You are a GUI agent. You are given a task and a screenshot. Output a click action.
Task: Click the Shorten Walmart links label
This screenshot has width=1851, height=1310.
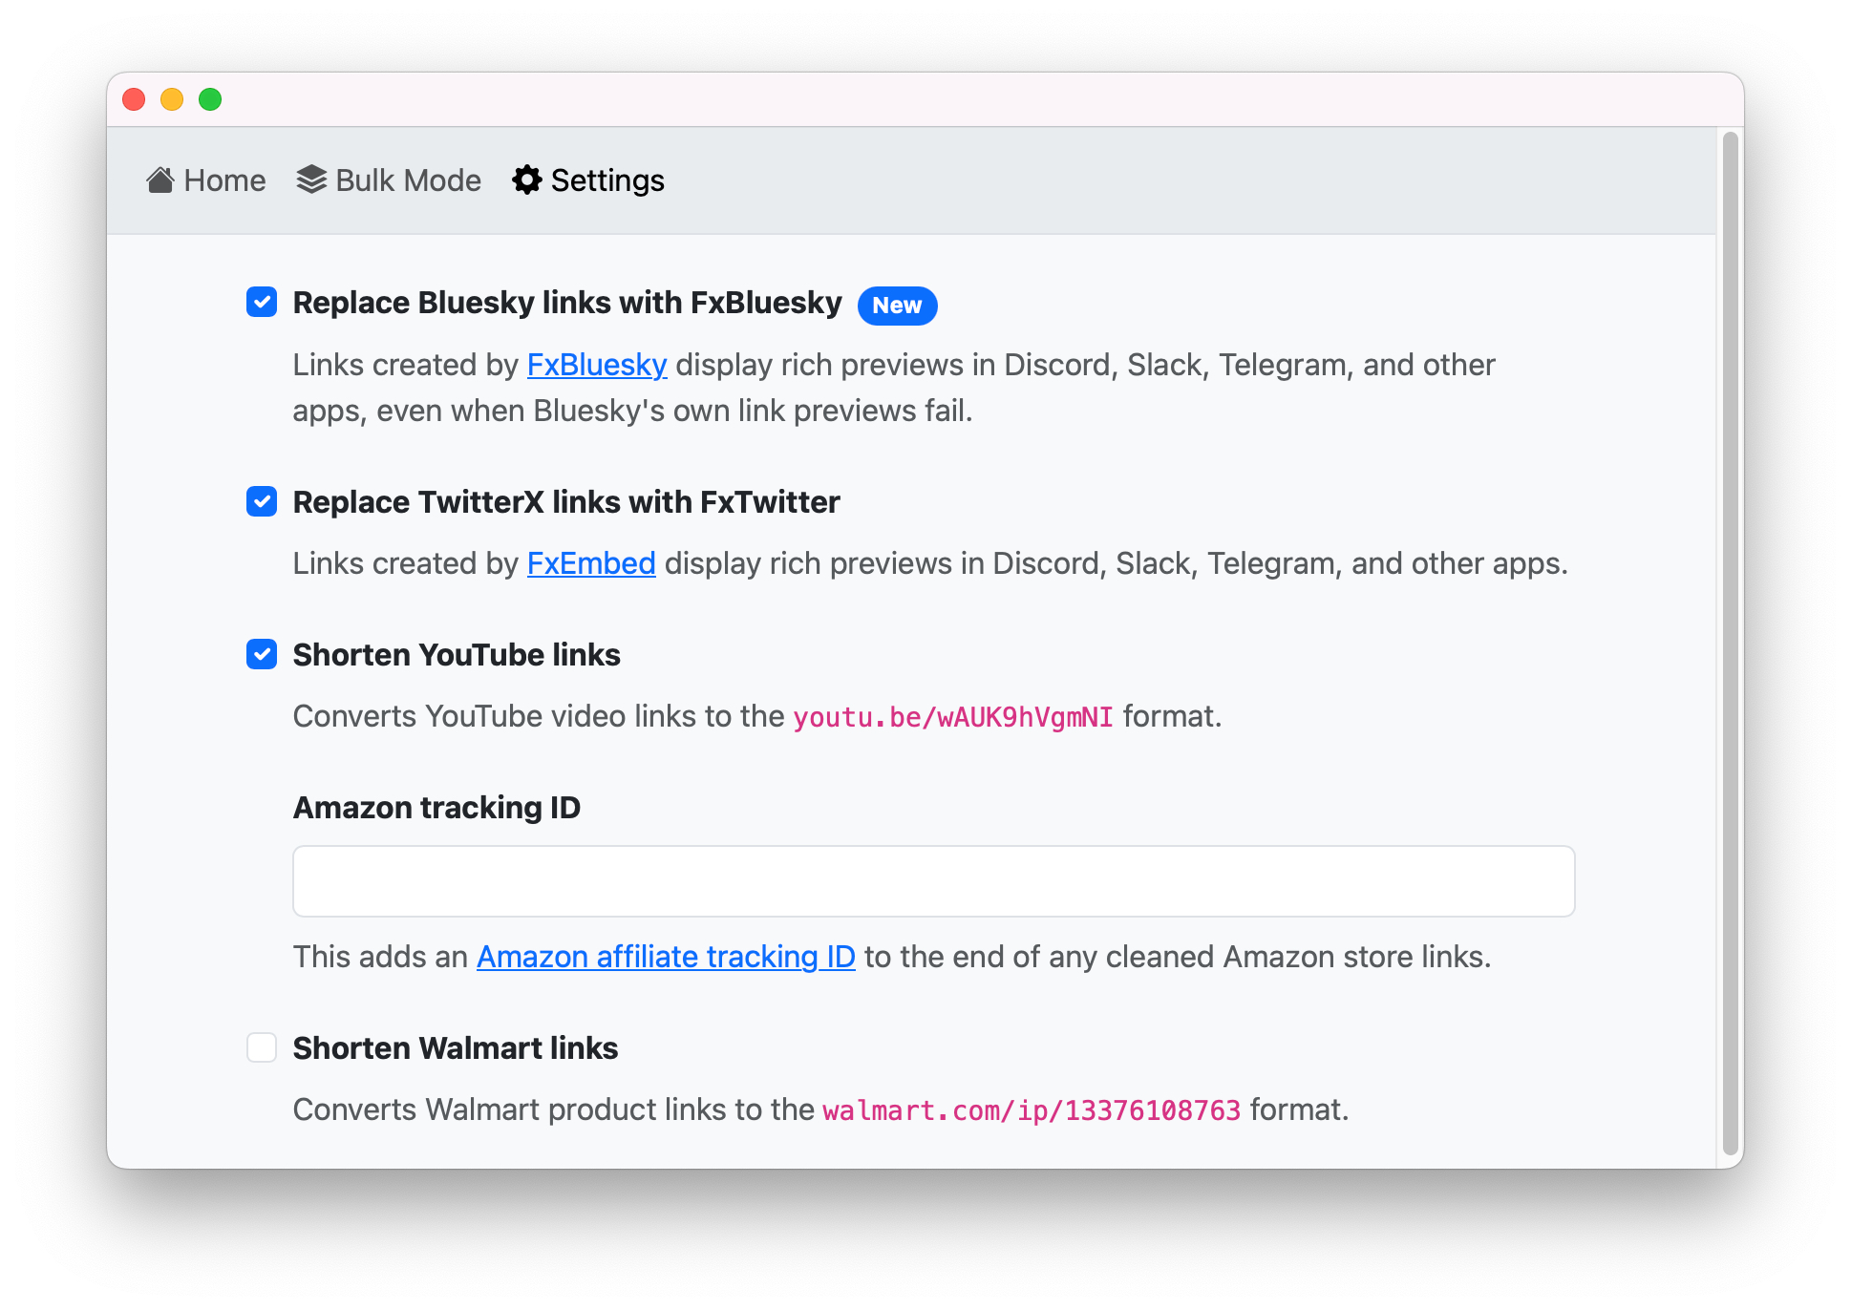[x=455, y=1048]
